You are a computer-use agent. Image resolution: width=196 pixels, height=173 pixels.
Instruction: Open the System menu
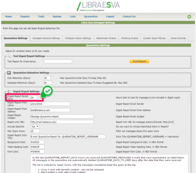[x=57, y=16]
